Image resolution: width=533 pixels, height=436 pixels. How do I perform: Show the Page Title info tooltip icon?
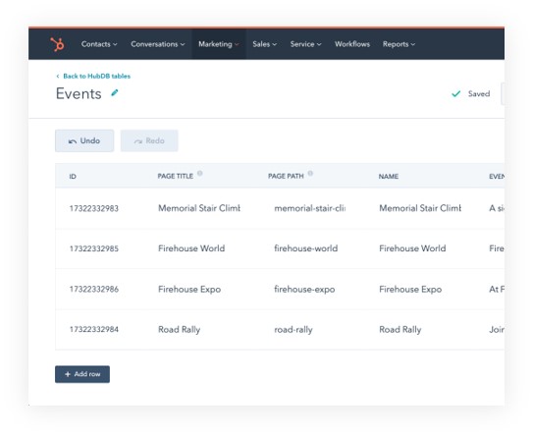point(200,174)
